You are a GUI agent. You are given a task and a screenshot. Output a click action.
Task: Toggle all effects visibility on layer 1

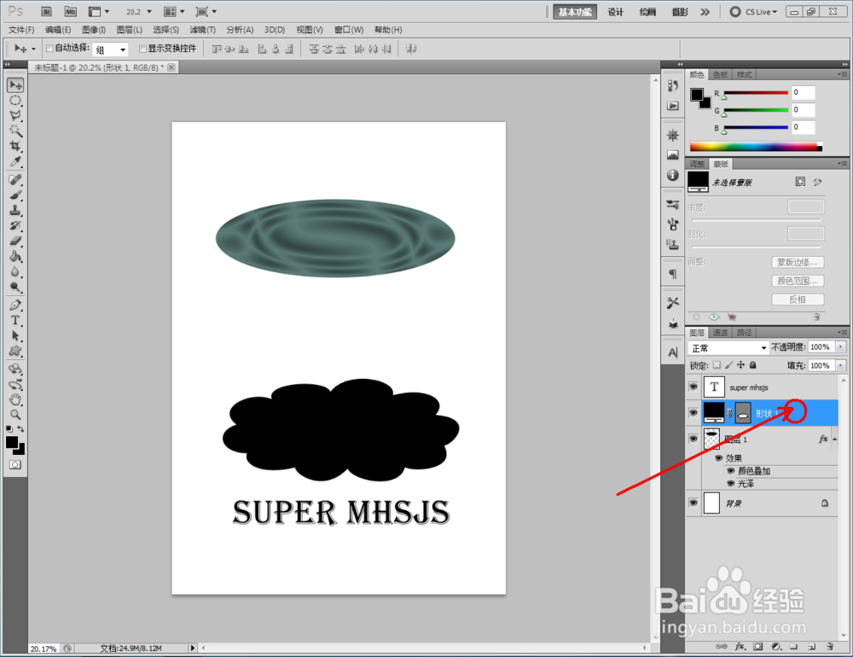(718, 458)
